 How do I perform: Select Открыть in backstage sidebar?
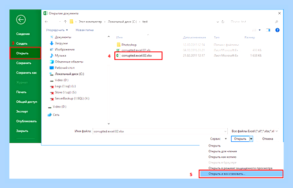25,53
